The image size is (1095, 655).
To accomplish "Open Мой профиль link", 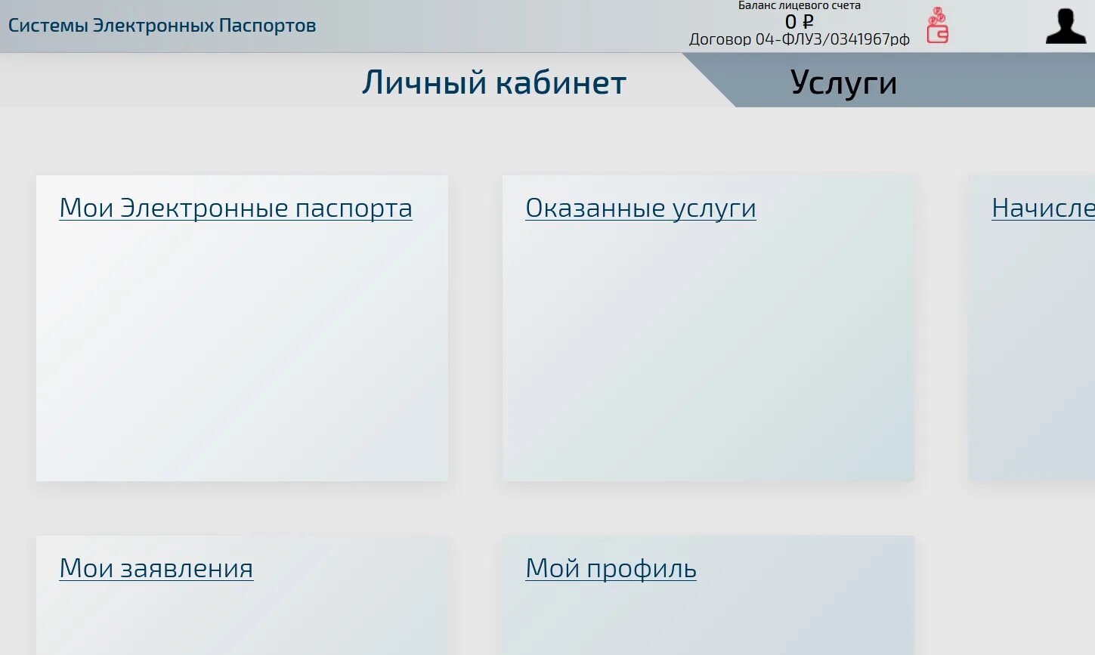I will tap(611, 568).
